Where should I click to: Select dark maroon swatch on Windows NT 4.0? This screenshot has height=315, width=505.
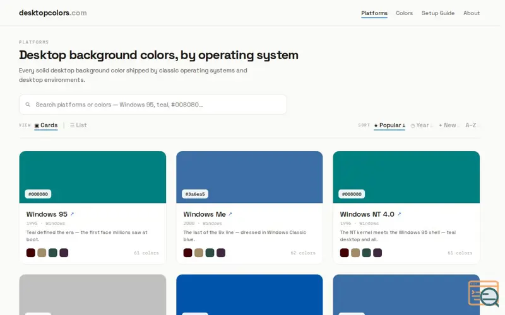point(344,253)
